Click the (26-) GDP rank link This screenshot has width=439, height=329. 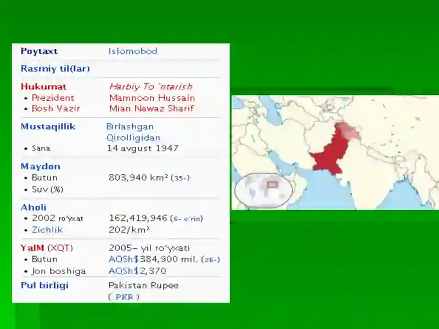(211, 260)
